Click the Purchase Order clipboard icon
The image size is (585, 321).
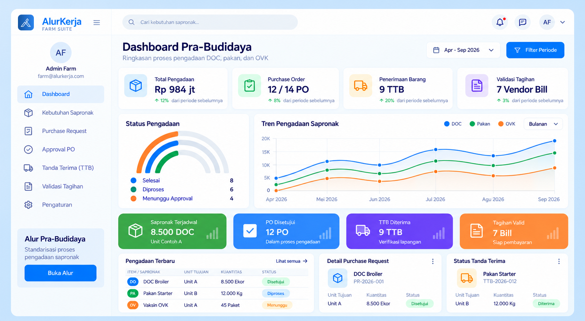(249, 85)
